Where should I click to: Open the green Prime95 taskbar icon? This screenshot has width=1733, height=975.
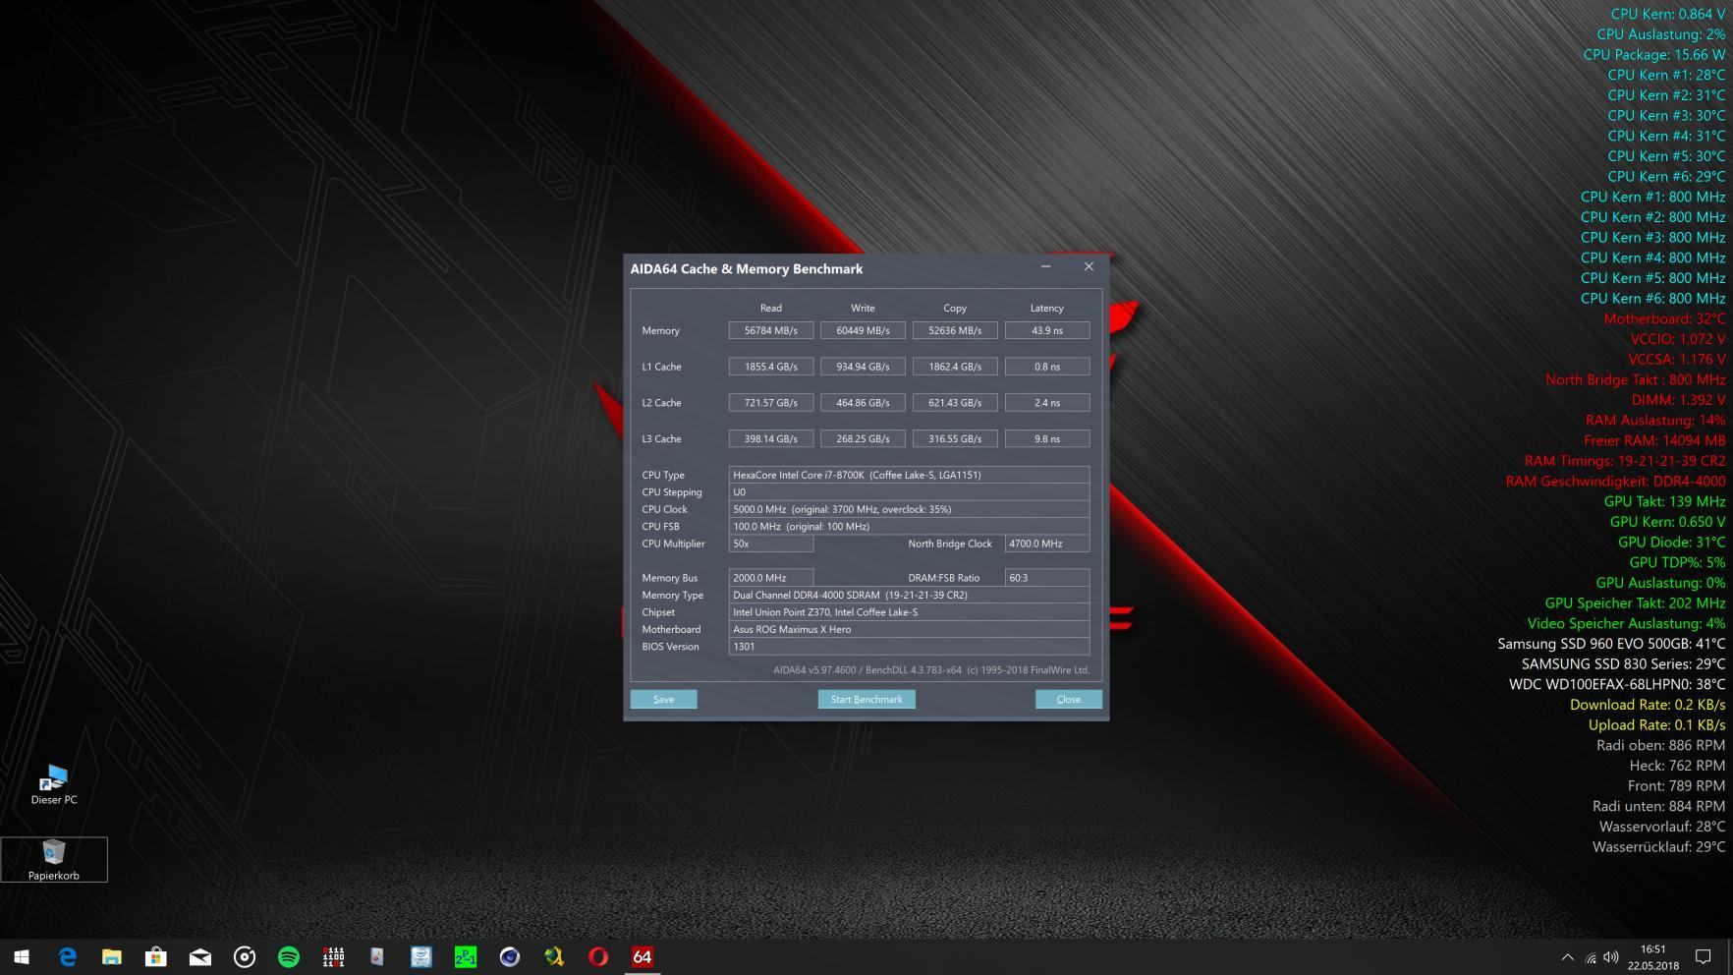[466, 956]
